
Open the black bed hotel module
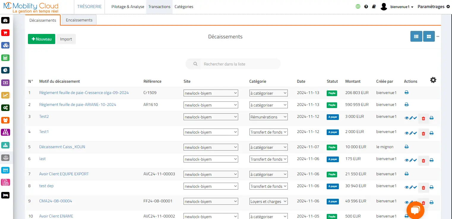pos(5,195)
